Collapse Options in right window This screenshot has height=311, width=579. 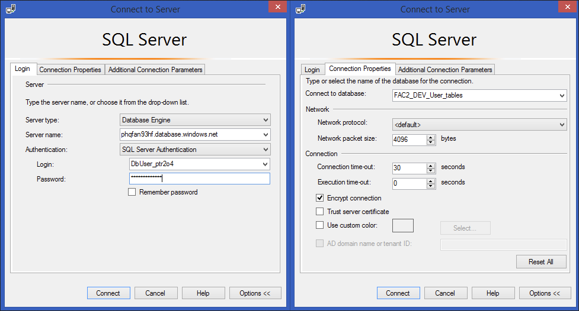tap(545, 293)
